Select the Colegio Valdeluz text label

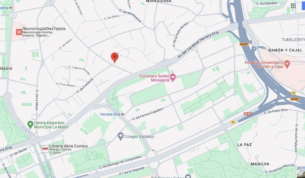(139, 137)
